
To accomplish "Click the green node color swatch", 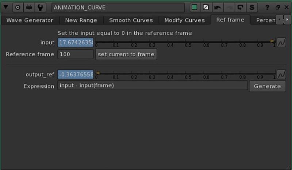I will (195, 7).
